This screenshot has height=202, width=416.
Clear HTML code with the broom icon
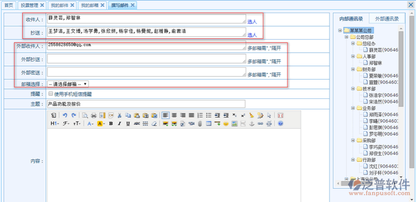[252, 116]
